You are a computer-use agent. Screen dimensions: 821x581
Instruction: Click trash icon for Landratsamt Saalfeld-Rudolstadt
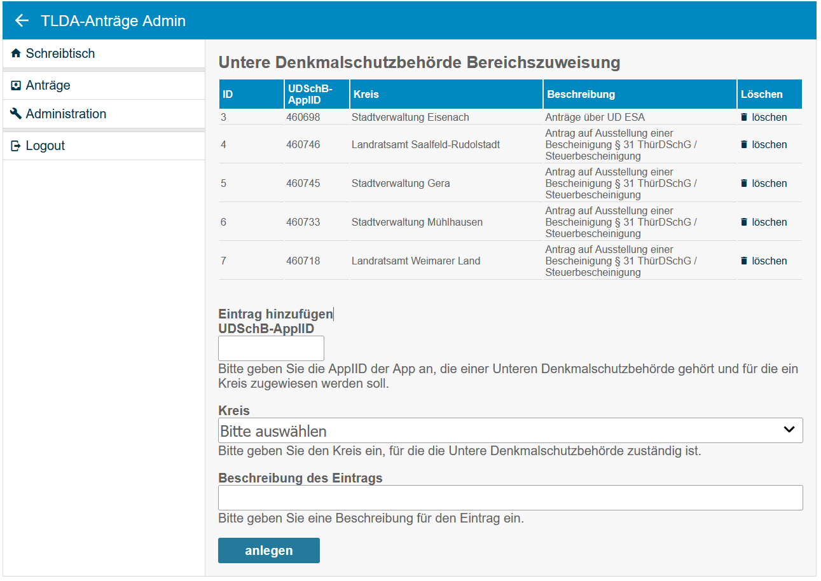(x=744, y=145)
